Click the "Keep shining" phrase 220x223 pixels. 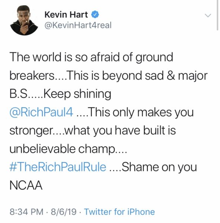click(77, 94)
